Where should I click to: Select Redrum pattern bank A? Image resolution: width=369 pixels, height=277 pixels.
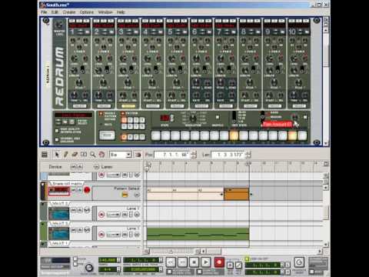click(124, 137)
